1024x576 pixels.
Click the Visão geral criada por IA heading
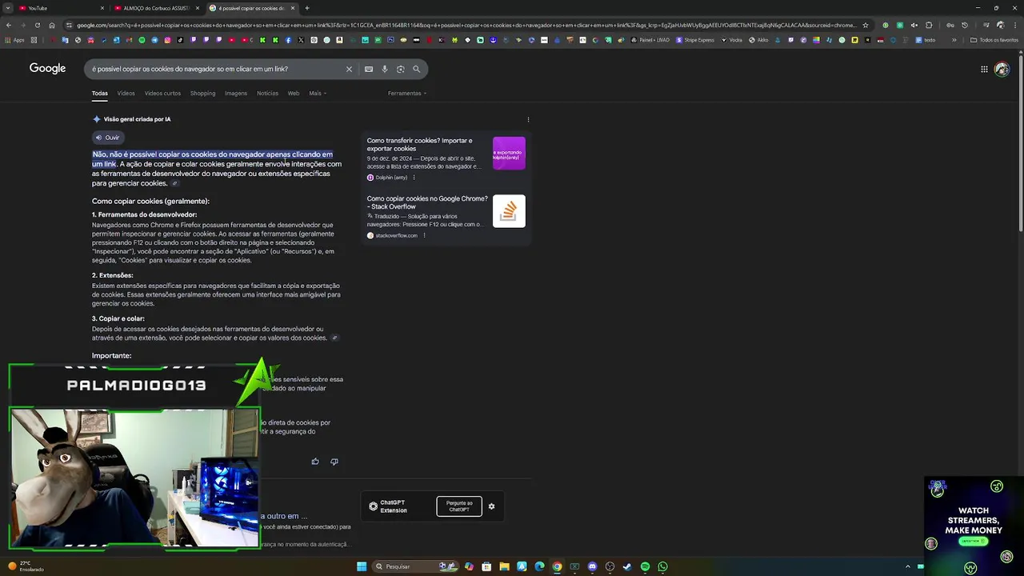(x=137, y=119)
